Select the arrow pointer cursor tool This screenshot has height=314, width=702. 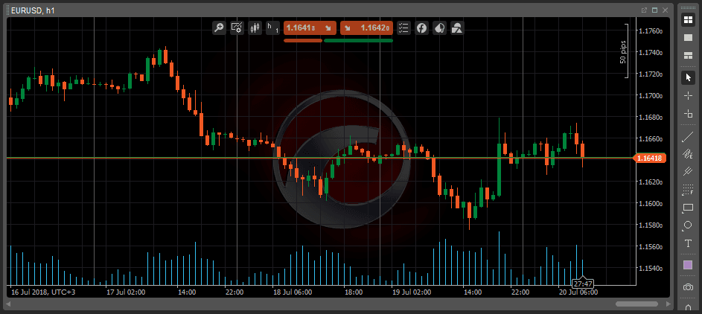pos(688,77)
